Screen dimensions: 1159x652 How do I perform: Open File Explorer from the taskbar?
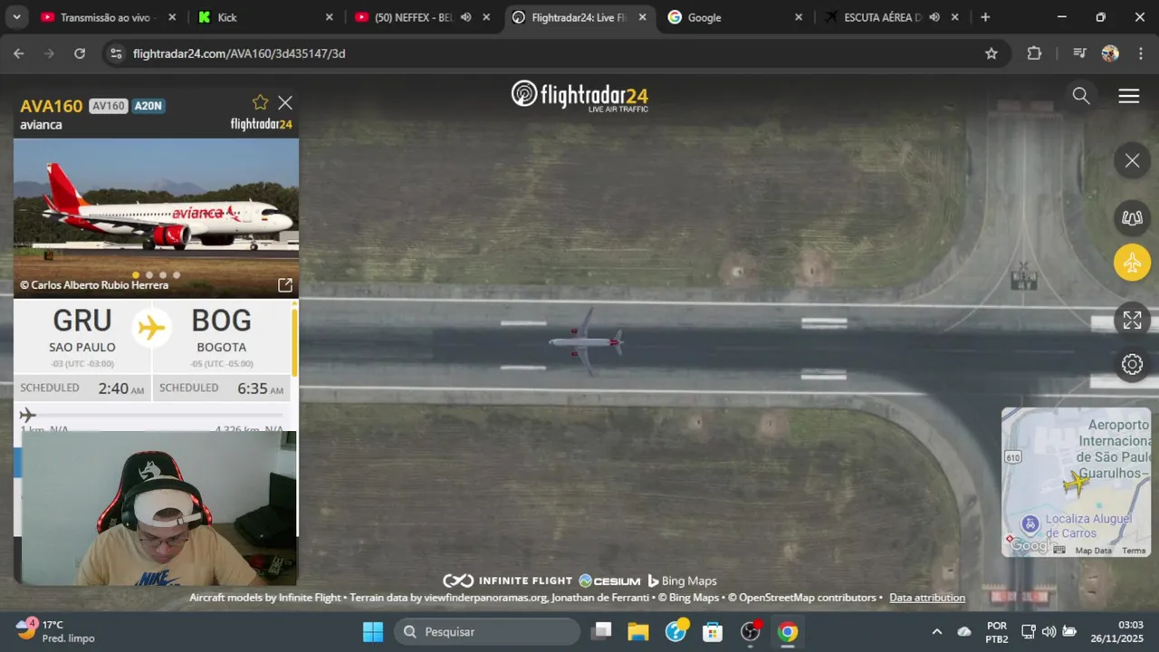coord(638,632)
